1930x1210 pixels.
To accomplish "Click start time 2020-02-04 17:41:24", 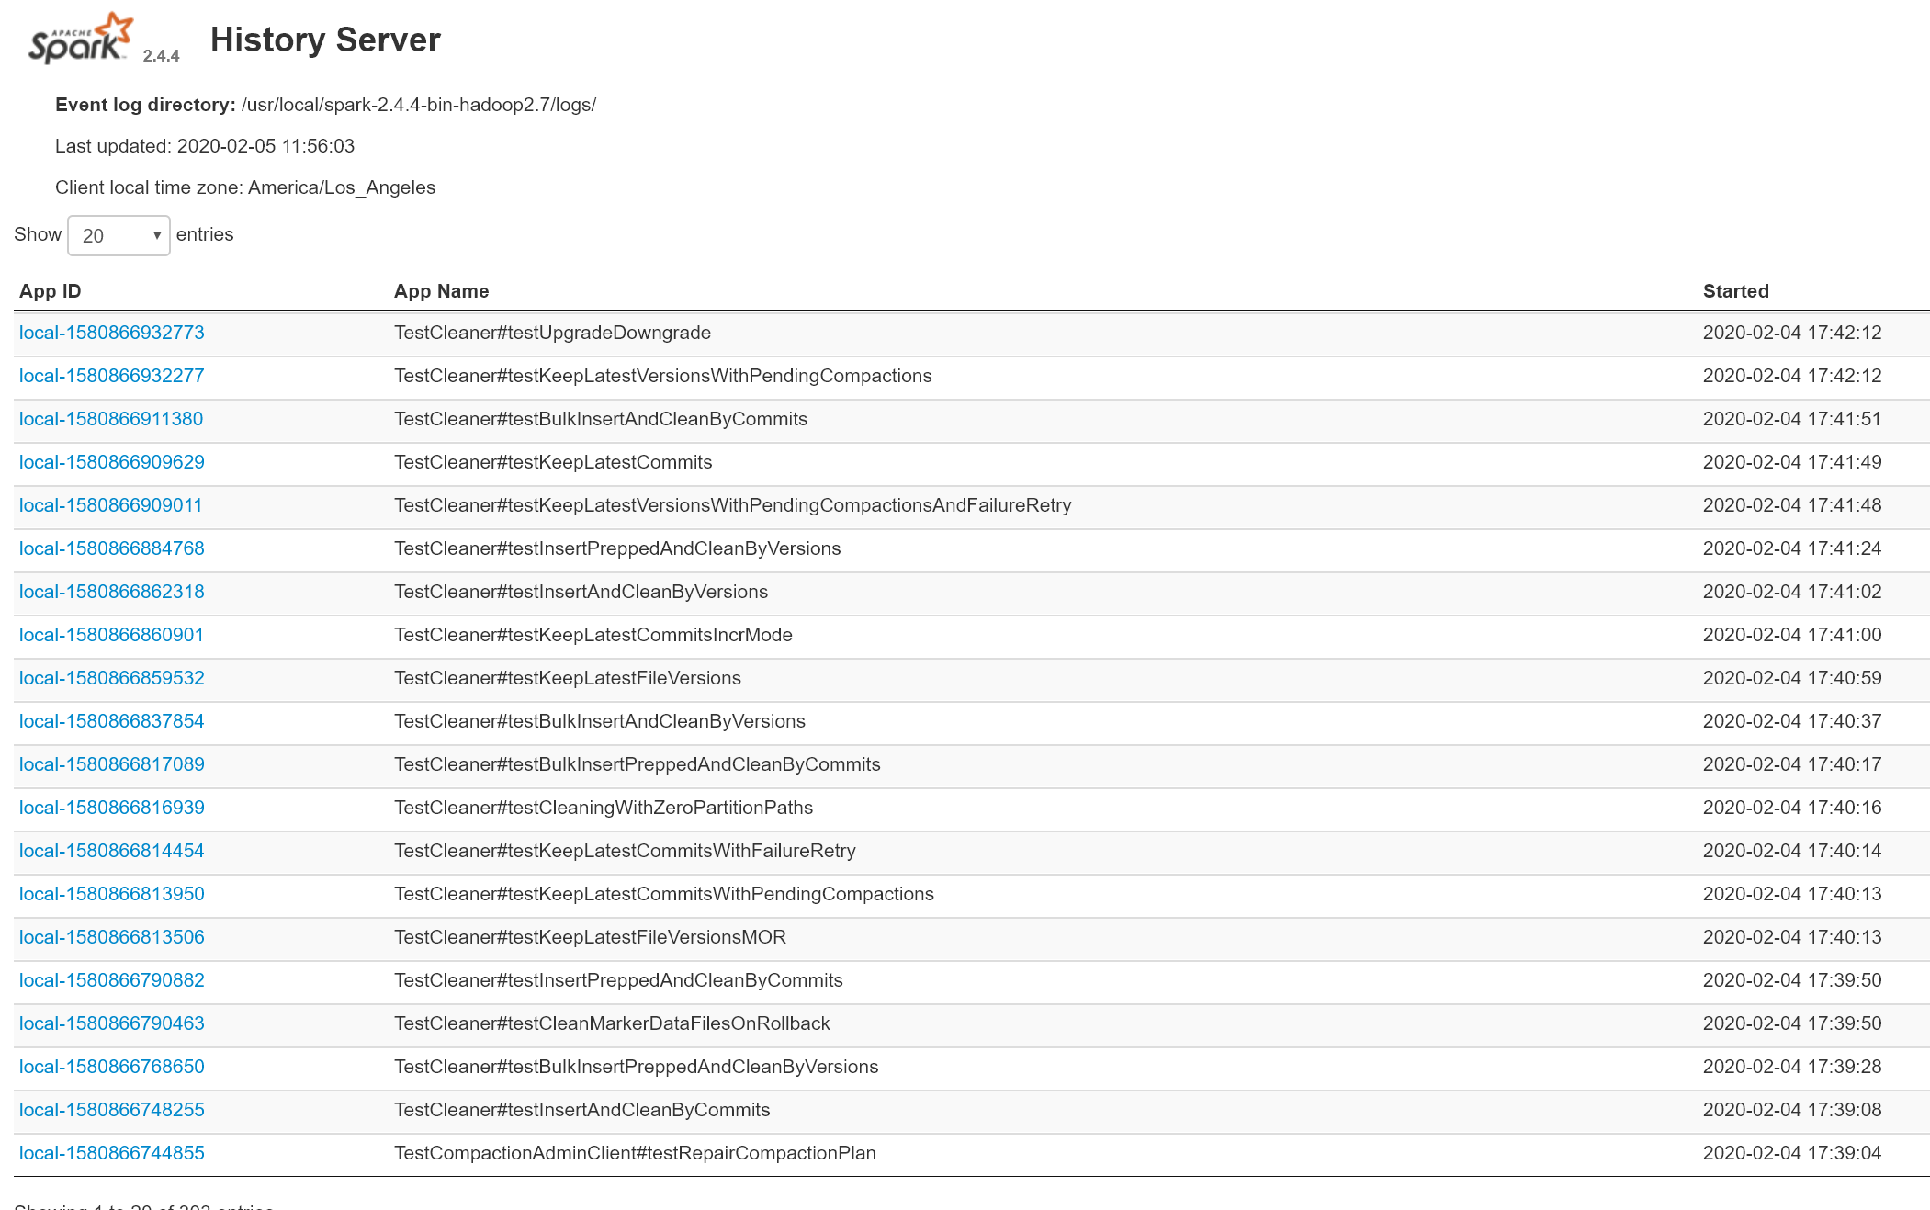I will pos(1792,548).
